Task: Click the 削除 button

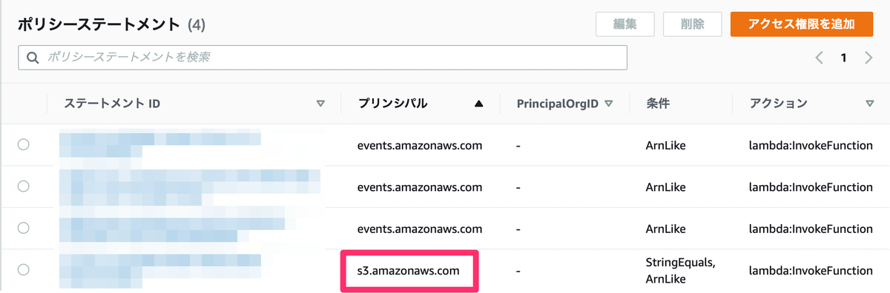Action: click(x=692, y=24)
